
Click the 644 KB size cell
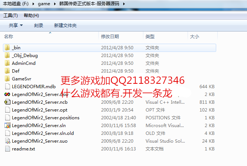(207, 86)
